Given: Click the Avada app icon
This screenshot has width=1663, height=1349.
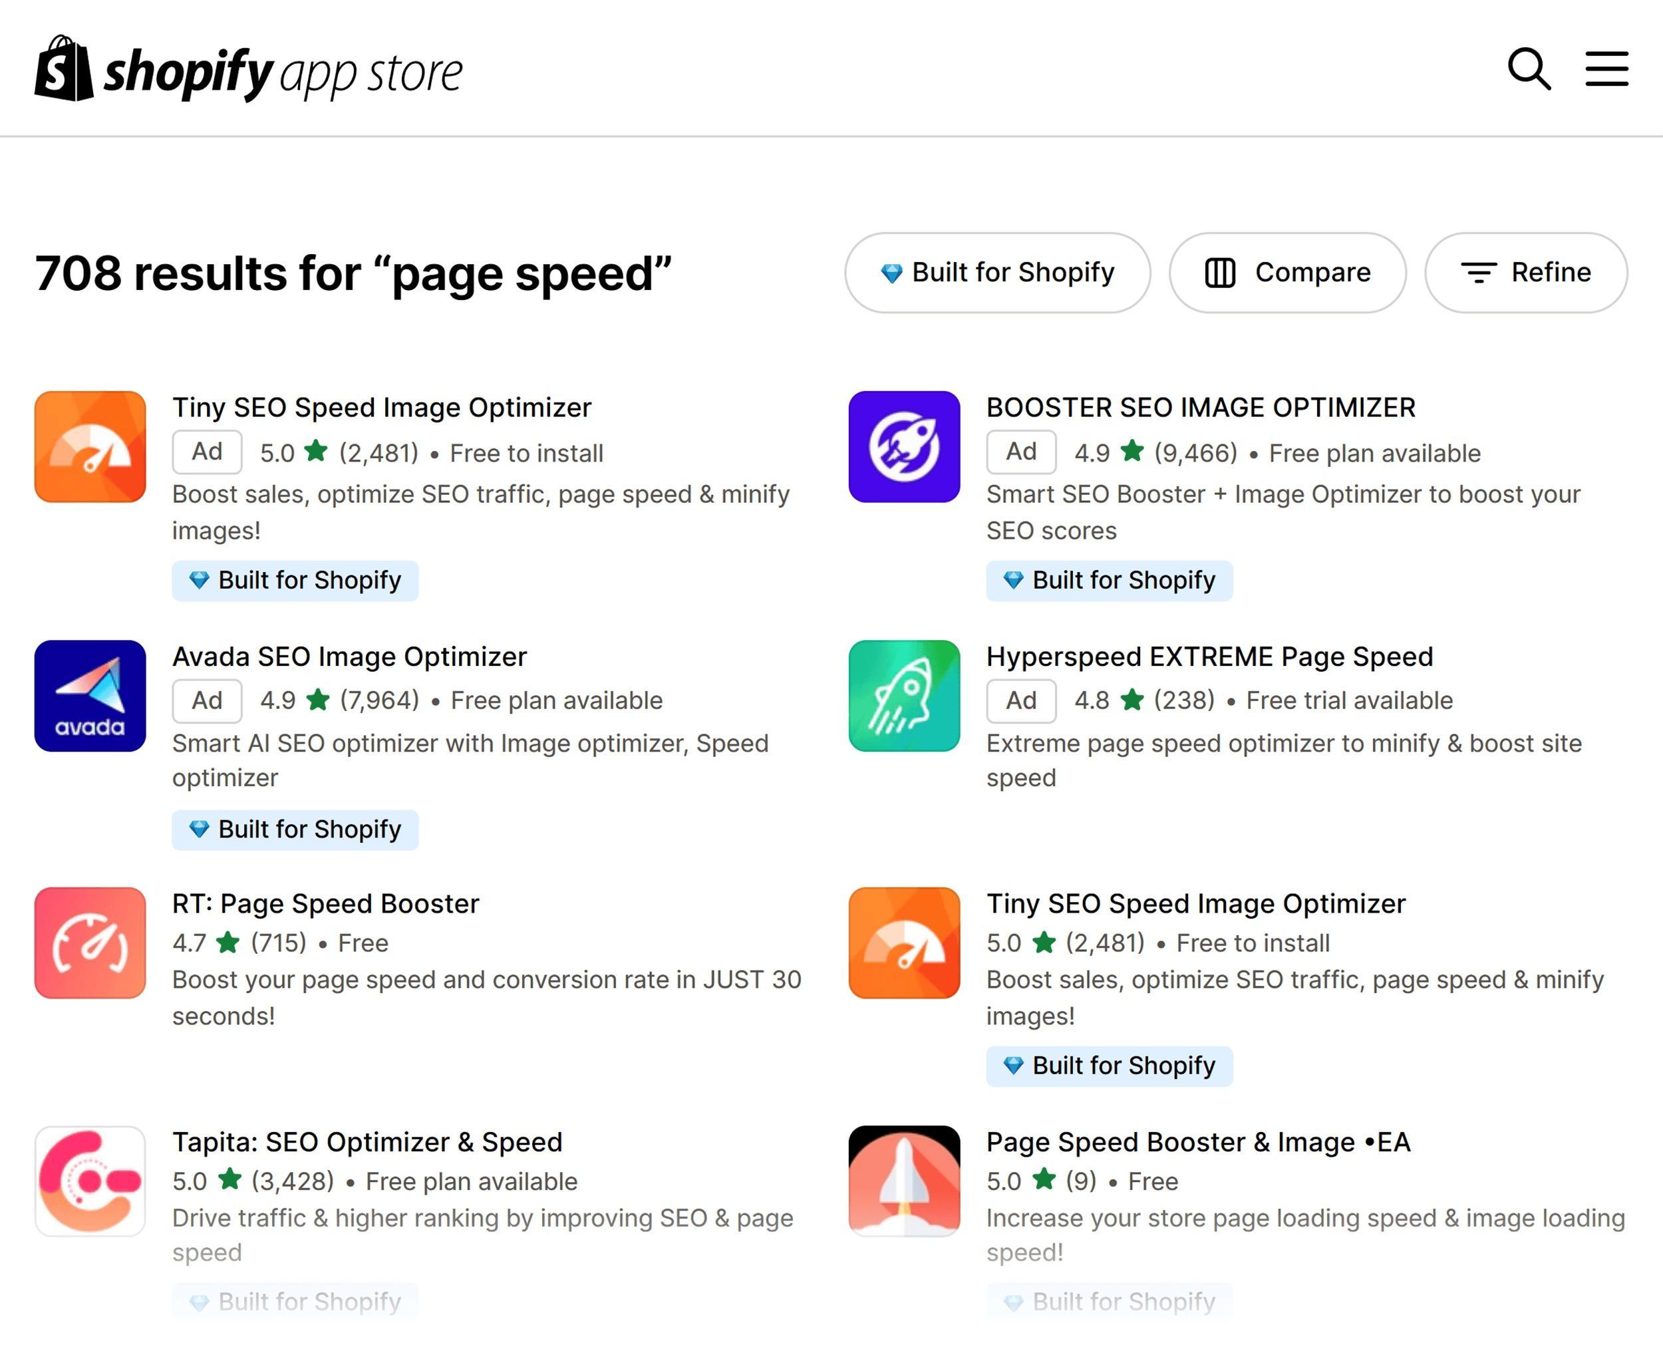Looking at the screenshot, I should (90, 696).
